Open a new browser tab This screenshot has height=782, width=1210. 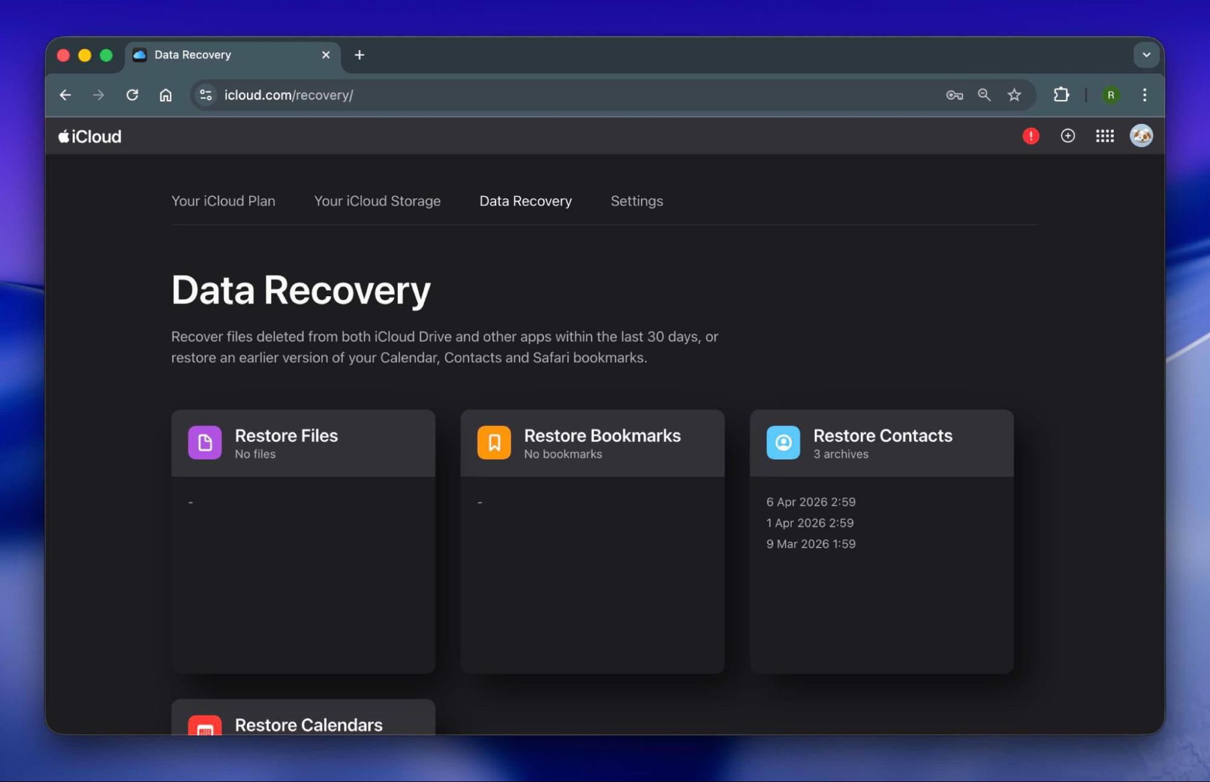click(360, 55)
